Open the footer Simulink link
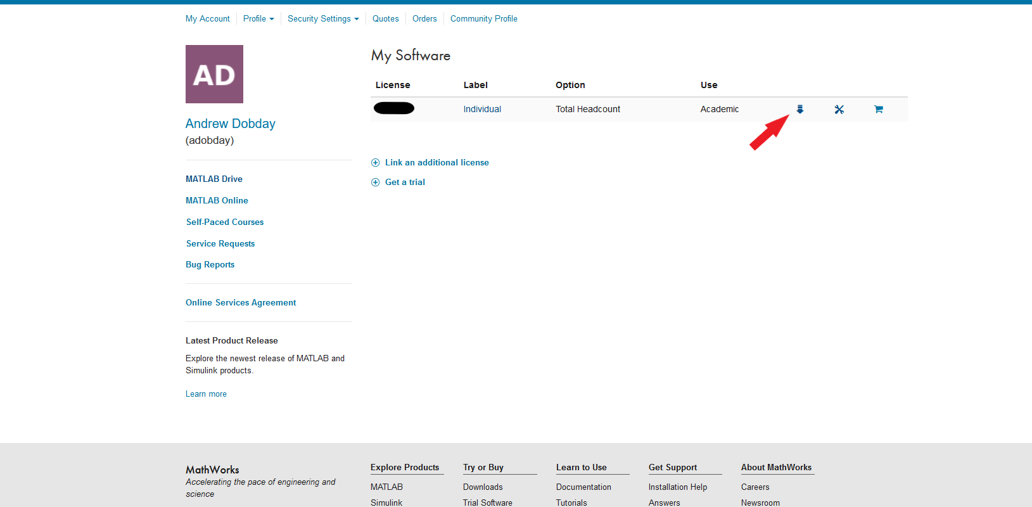 (x=386, y=503)
